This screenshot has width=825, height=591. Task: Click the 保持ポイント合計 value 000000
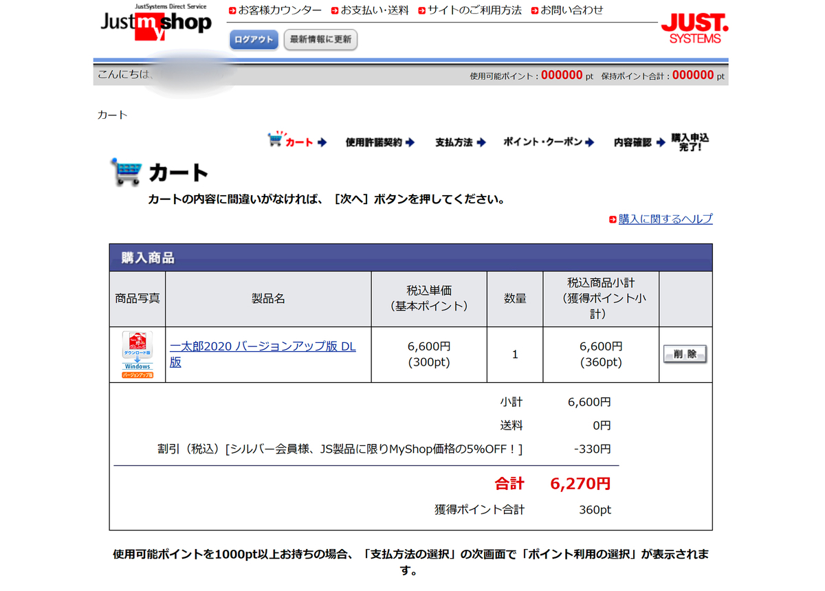tap(692, 75)
